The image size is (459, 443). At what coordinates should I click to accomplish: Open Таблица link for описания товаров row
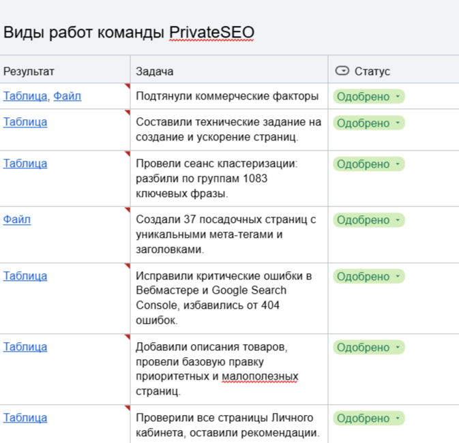point(25,346)
